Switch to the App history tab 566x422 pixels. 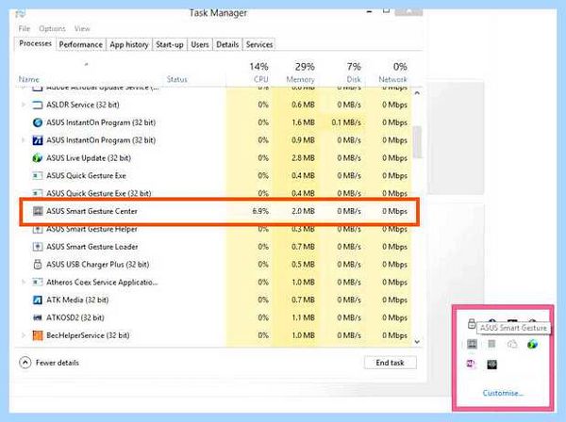pyautogui.click(x=129, y=44)
